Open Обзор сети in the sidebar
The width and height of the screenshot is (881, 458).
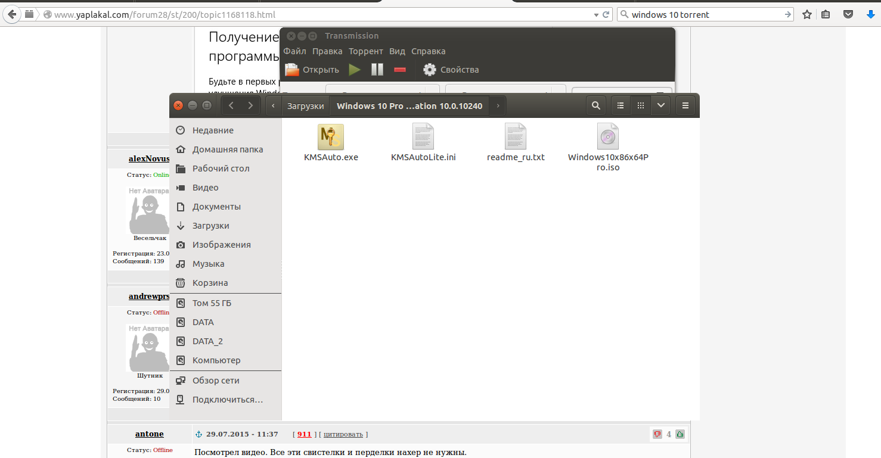tap(225, 381)
